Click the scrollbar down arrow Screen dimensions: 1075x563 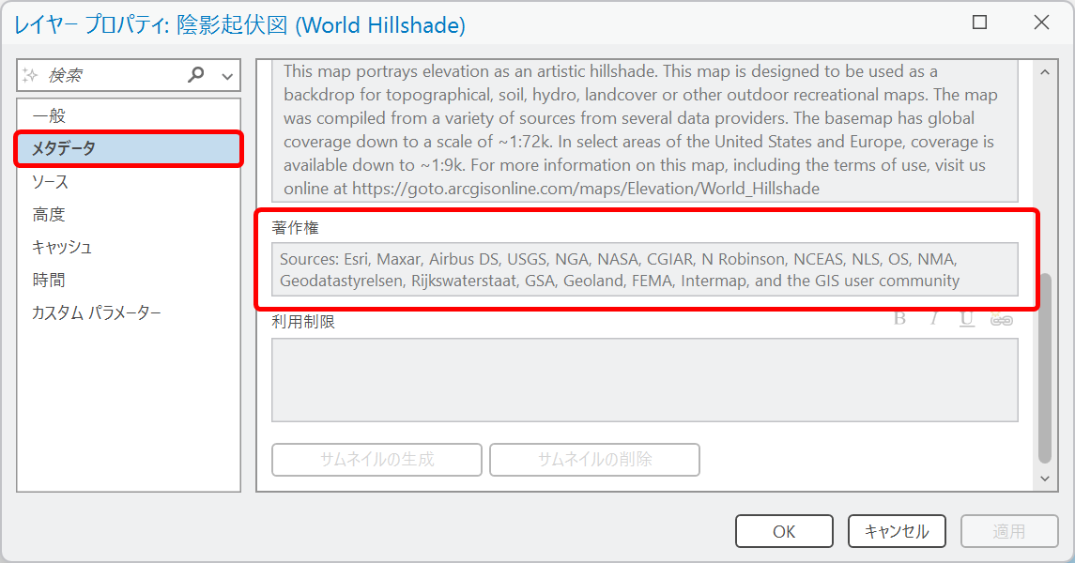1045,479
